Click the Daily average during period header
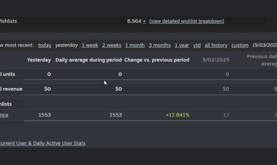277x165 pixels. point(89,60)
